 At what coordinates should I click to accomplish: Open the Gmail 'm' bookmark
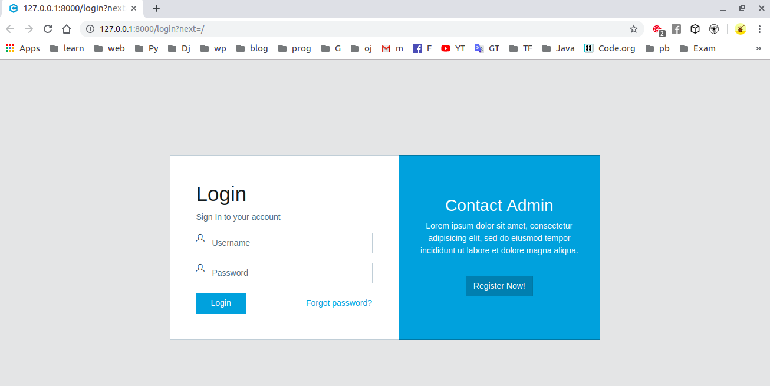click(393, 48)
